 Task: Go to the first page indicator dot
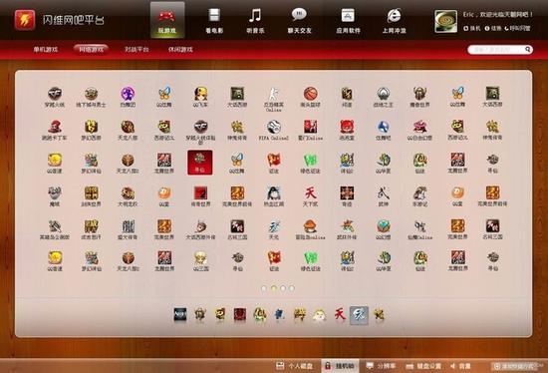264,288
